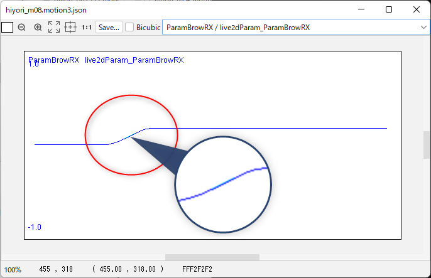Click the fit-to-window expand arrows icon
The height and width of the screenshot is (278, 431).
pyautogui.click(x=54, y=28)
